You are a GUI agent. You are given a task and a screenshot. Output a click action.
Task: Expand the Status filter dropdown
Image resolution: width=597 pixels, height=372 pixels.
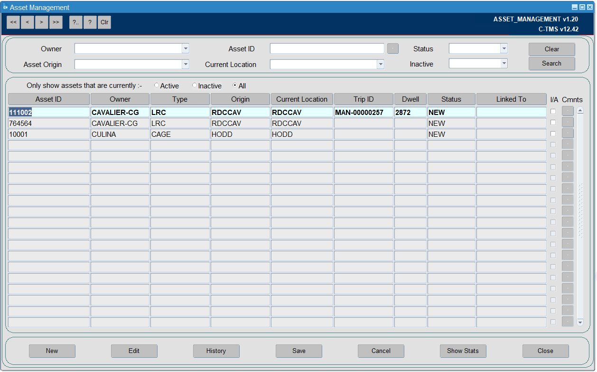(504, 48)
